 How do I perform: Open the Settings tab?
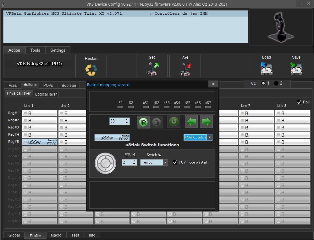[58, 50]
